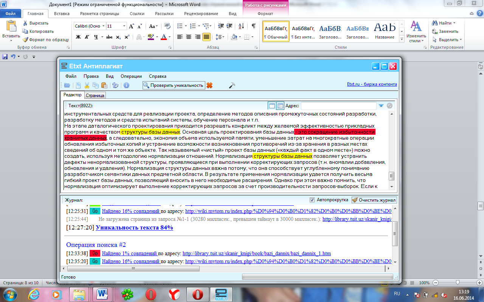Switch to highlighted text view icon next to Адрес
Viewport: 484px width, 302px height.
click(x=280, y=106)
